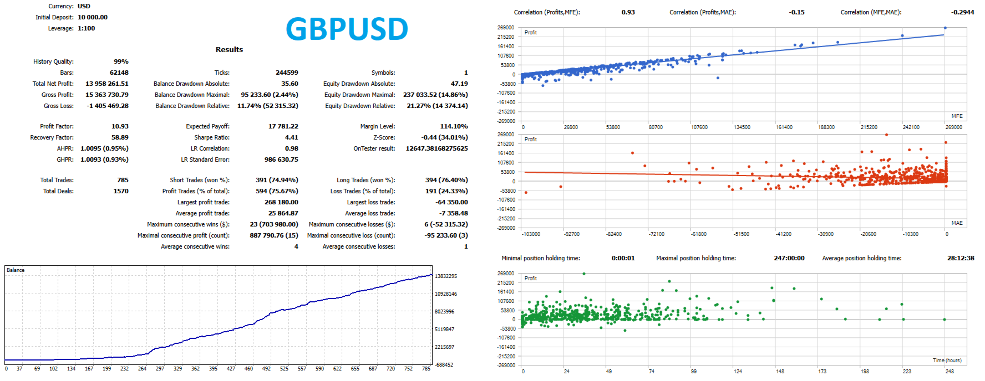Click AHPR value 1.0095 (0.95%)
Viewport: 985px width, 381px height.
point(104,148)
